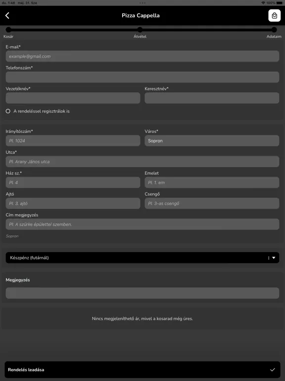Click the three dots at top center

(x=142, y=3)
